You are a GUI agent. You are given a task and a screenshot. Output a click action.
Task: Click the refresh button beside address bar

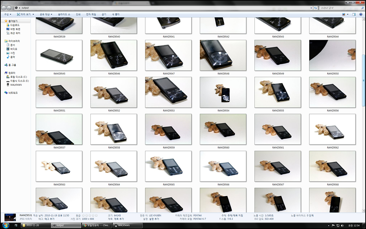(x=315, y=8)
